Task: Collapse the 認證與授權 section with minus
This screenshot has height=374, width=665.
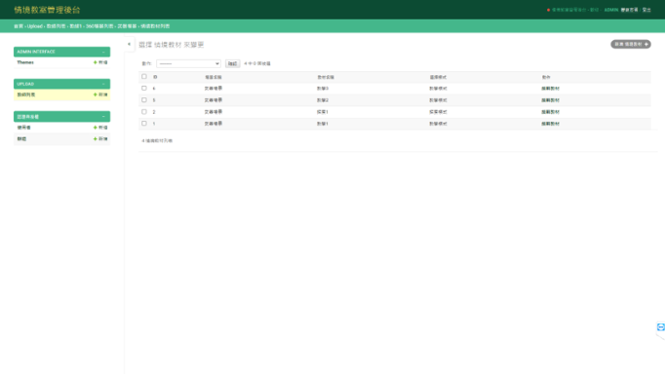Action: [x=103, y=117]
